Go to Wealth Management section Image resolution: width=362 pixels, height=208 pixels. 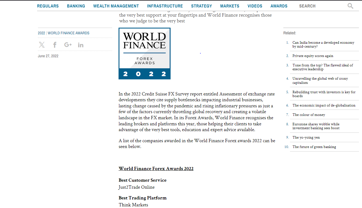[116, 6]
